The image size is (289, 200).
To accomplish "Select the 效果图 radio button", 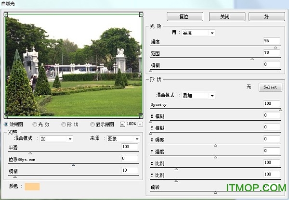I will pyautogui.click(x=6, y=125).
